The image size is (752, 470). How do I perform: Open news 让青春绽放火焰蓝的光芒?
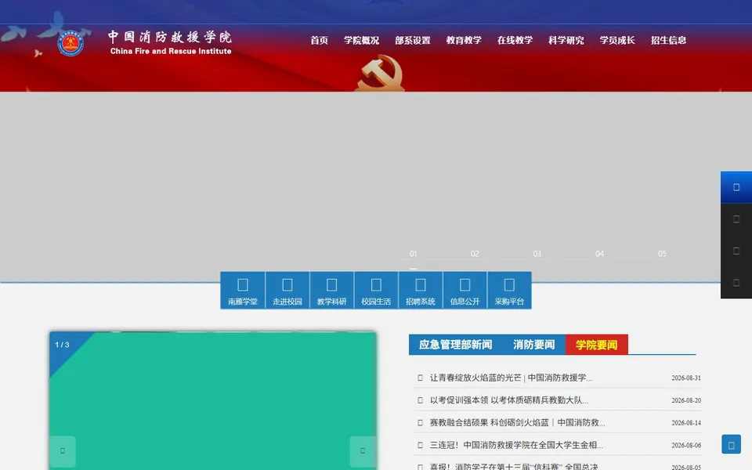tap(511, 378)
